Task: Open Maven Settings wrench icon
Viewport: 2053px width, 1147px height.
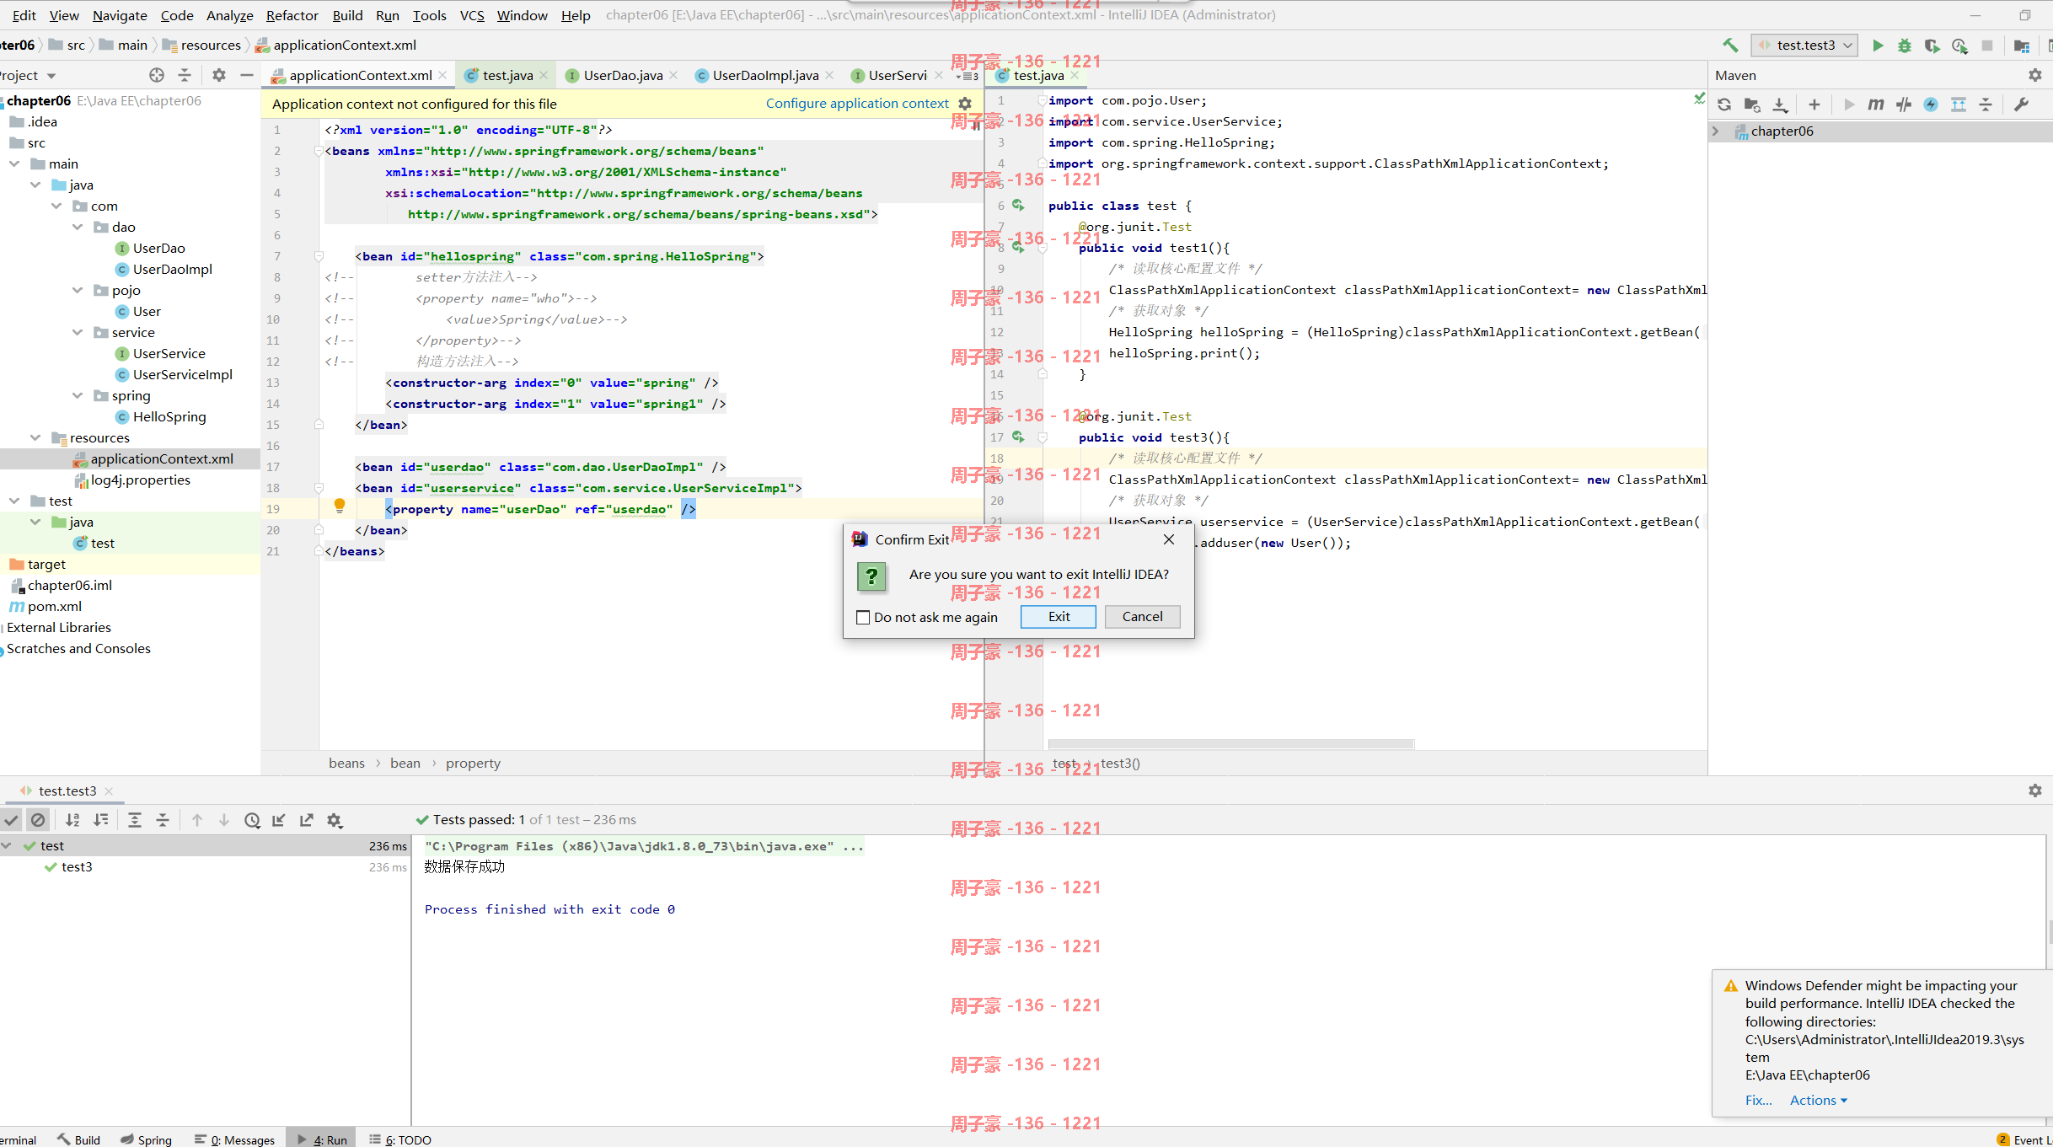Action: (2021, 105)
